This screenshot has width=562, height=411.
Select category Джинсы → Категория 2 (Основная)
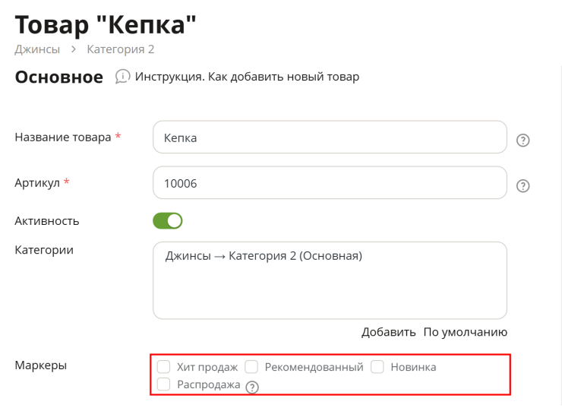coord(264,256)
